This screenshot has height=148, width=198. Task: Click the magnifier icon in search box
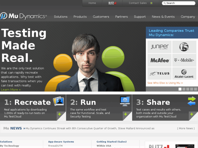[165, 3]
